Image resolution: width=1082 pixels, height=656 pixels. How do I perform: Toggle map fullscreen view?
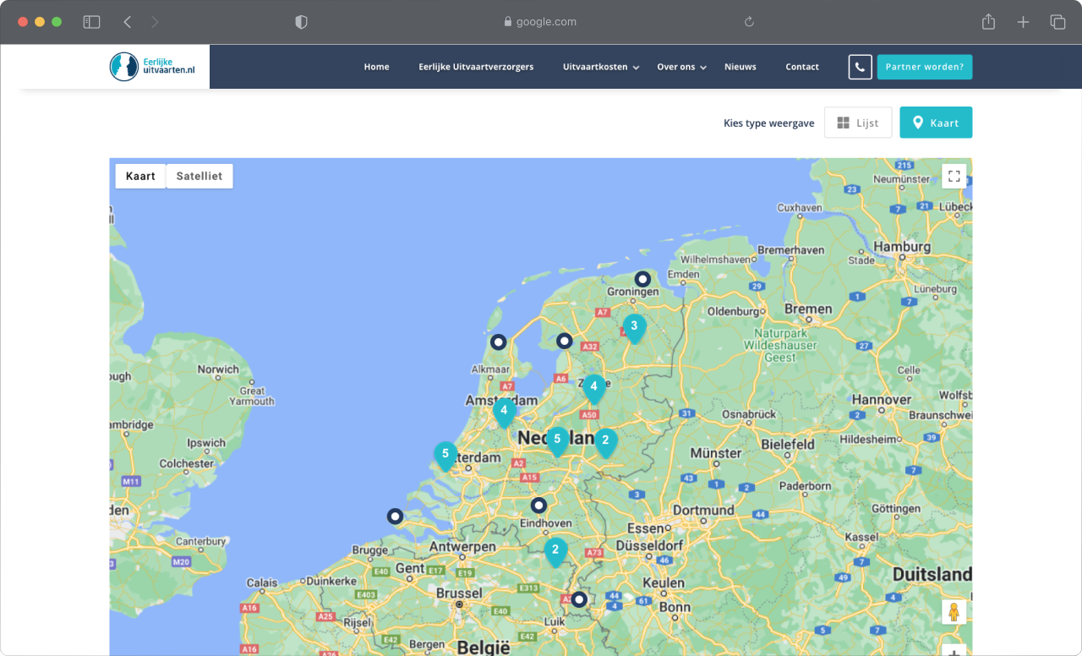tap(954, 176)
